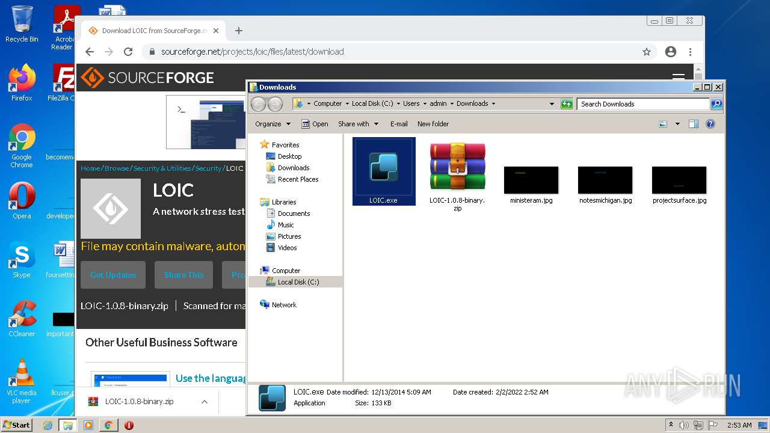
Task: Click the refresh icon next to address bar
Action: pyautogui.click(x=567, y=104)
